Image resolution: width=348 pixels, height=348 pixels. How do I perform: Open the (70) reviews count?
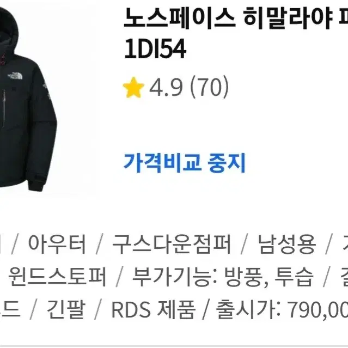pos(209,88)
